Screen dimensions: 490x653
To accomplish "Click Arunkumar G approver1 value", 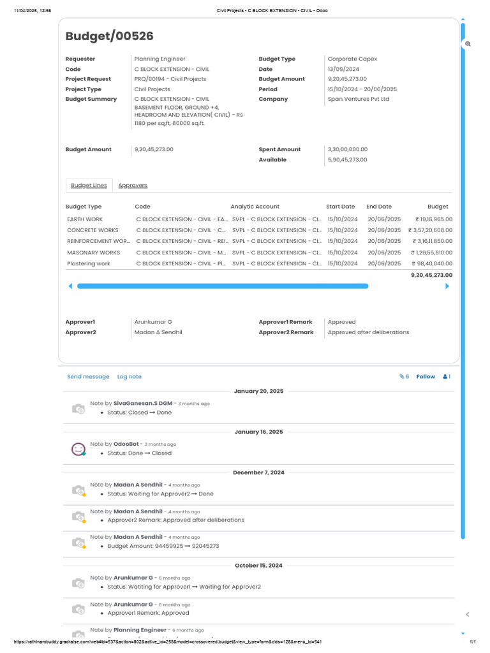I will pos(153,322).
